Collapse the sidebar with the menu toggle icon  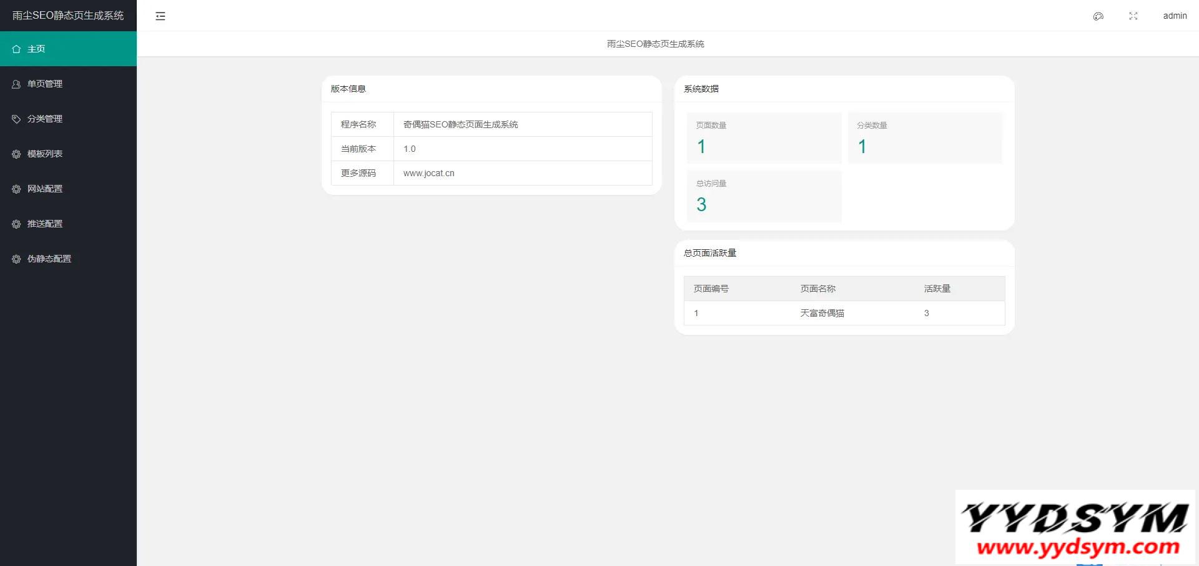pos(160,16)
